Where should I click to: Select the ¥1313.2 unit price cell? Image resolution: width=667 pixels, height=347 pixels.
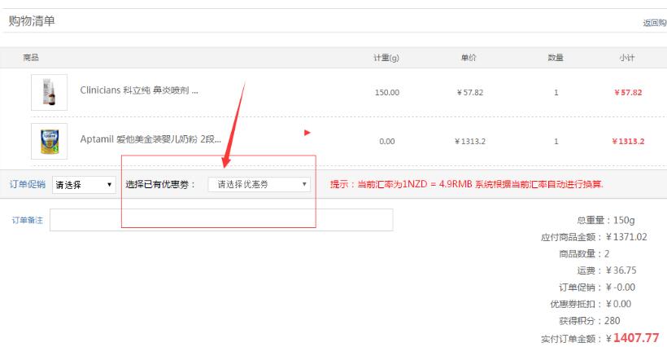470,142
